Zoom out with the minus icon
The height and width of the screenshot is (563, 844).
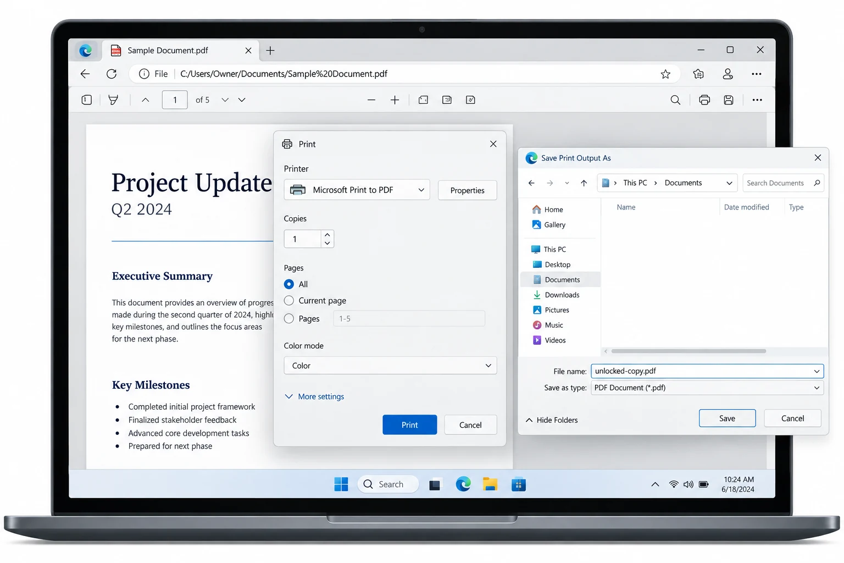point(371,100)
